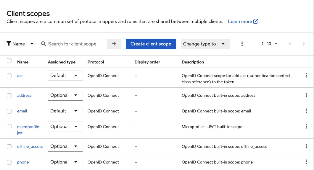Open the toolbar kebab actions menu
The image size is (314, 170).
[x=242, y=44]
